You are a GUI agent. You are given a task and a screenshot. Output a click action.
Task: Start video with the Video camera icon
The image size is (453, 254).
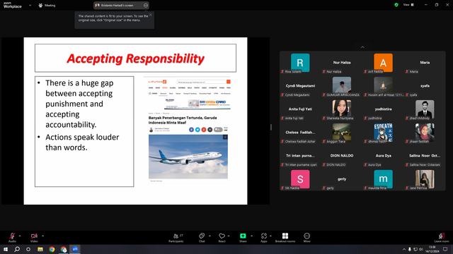click(x=34, y=236)
